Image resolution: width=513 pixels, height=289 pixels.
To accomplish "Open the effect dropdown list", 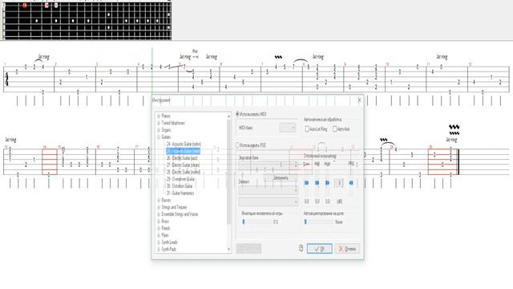I will [x=269, y=190].
